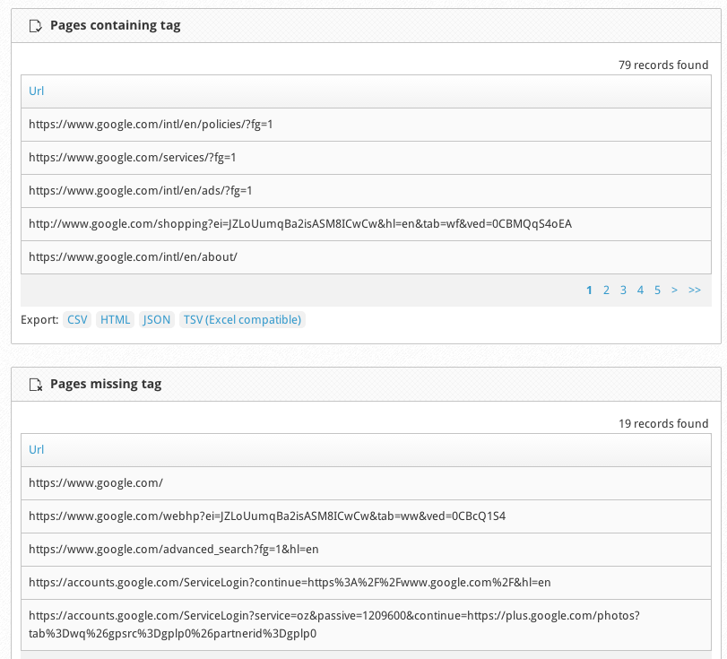This screenshot has width=727, height=659.
Task: Export results as HTML
Action: [x=115, y=319]
